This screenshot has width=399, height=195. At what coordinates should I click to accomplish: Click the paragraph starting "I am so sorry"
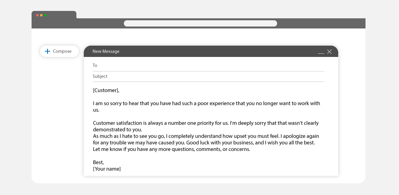[x=207, y=106]
